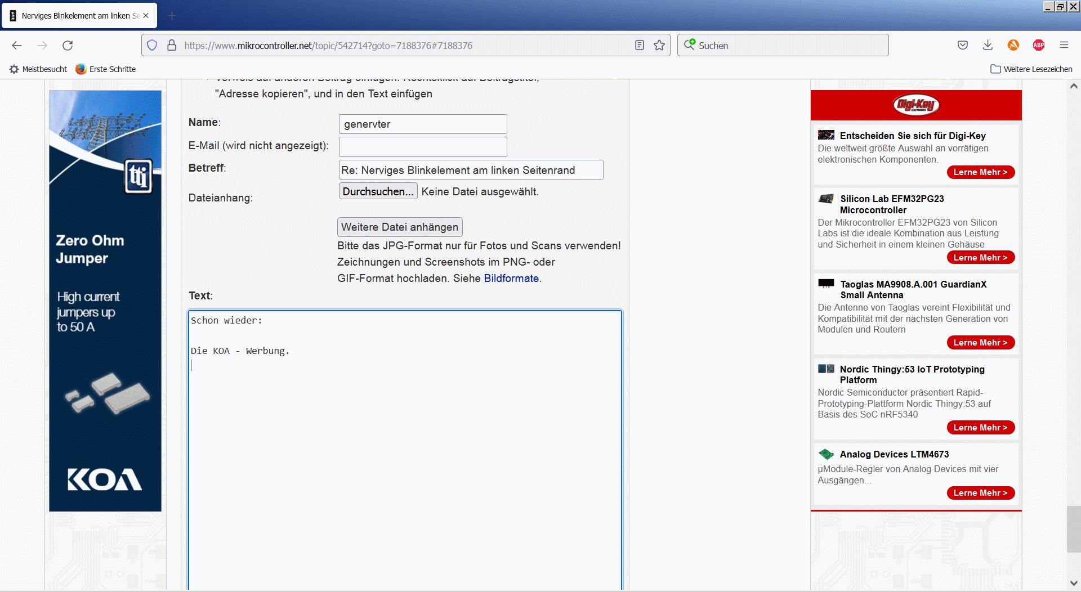Open the Pocket save icon
The image size is (1081, 592).
(x=963, y=46)
